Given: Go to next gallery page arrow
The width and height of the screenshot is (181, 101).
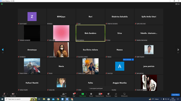Looking at the screenshot, I should (x=178, y=50).
